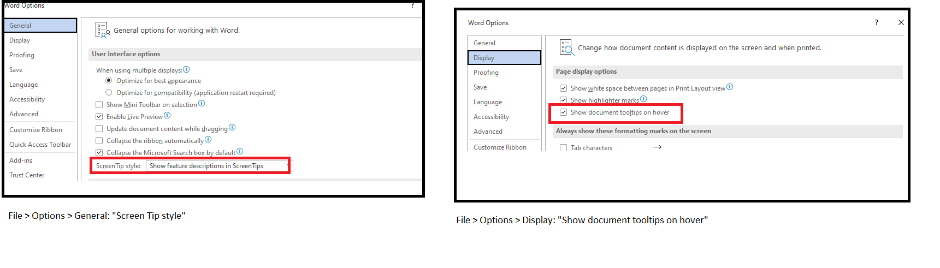The image size is (940, 268).
Task: Open the ScreenTip style dropdown
Action: coord(219,165)
